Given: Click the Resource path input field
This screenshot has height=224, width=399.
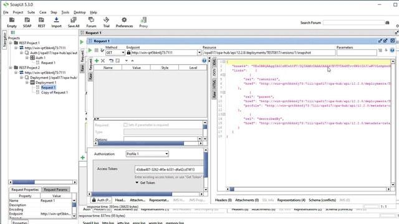Looking at the screenshot, I should [x=269, y=52].
